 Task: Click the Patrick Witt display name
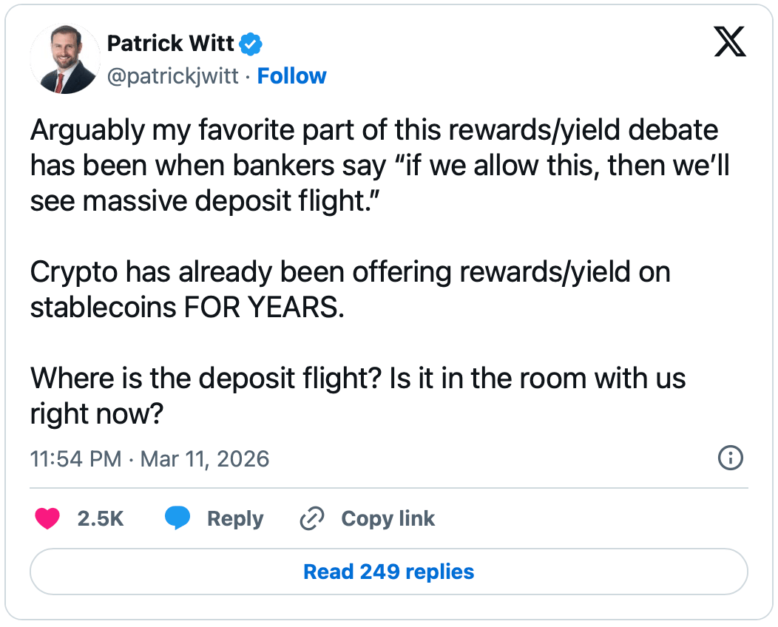coord(170,44)
